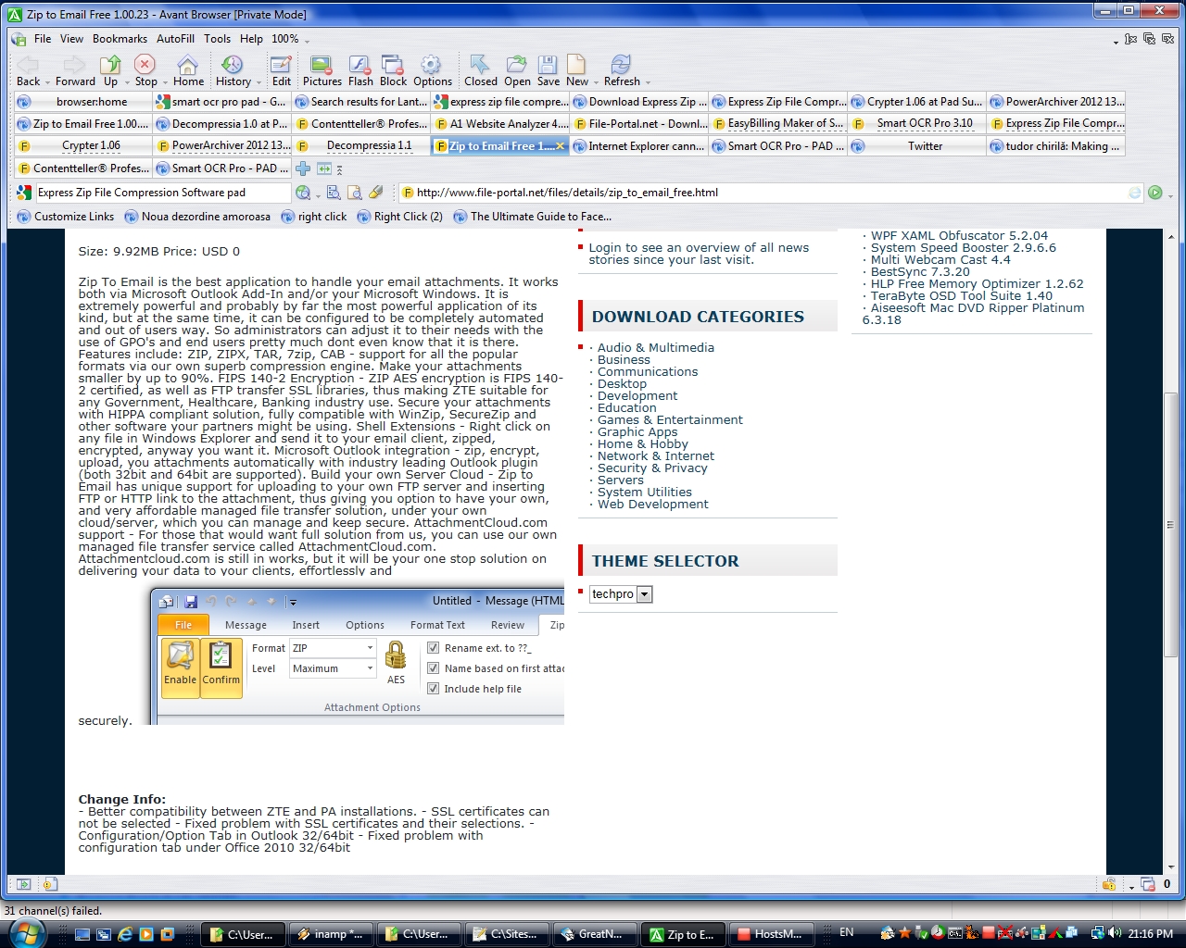1186x948 pixels.
Task: Click the search input field
Action: 162,193
